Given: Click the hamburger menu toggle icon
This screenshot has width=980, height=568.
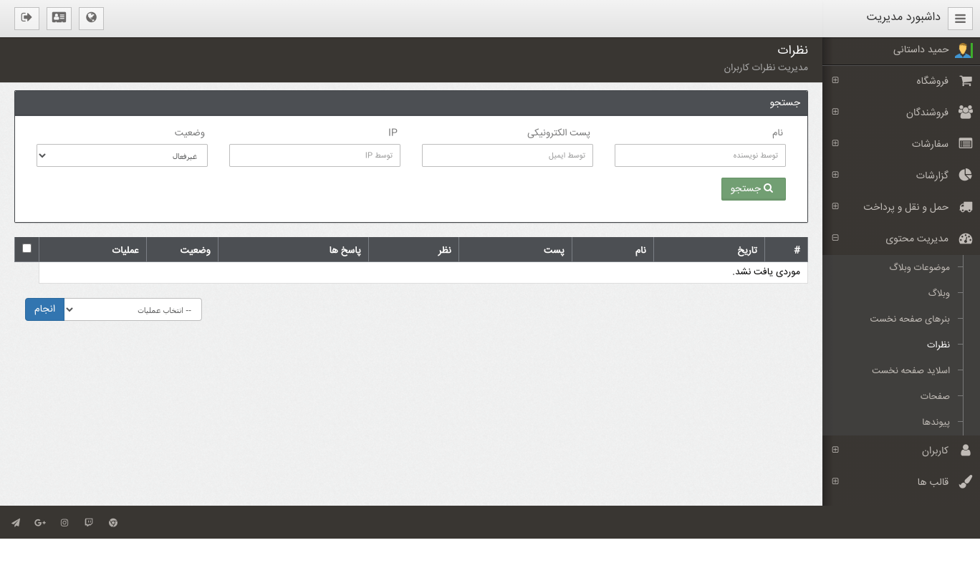Looking at the screenshot, I should pos(960,19).
